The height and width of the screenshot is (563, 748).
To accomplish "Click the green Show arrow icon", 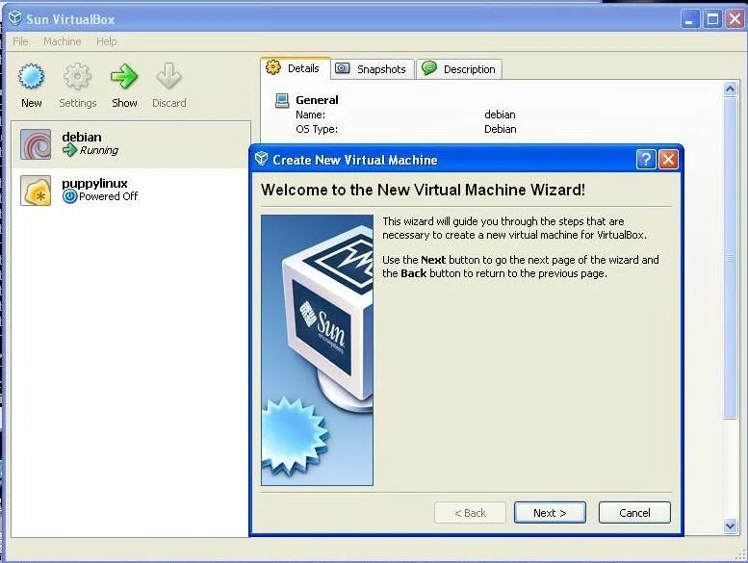I will (x=124, y=76).
